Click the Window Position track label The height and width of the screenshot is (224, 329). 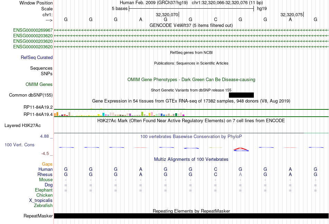click(x=36, y=3)
